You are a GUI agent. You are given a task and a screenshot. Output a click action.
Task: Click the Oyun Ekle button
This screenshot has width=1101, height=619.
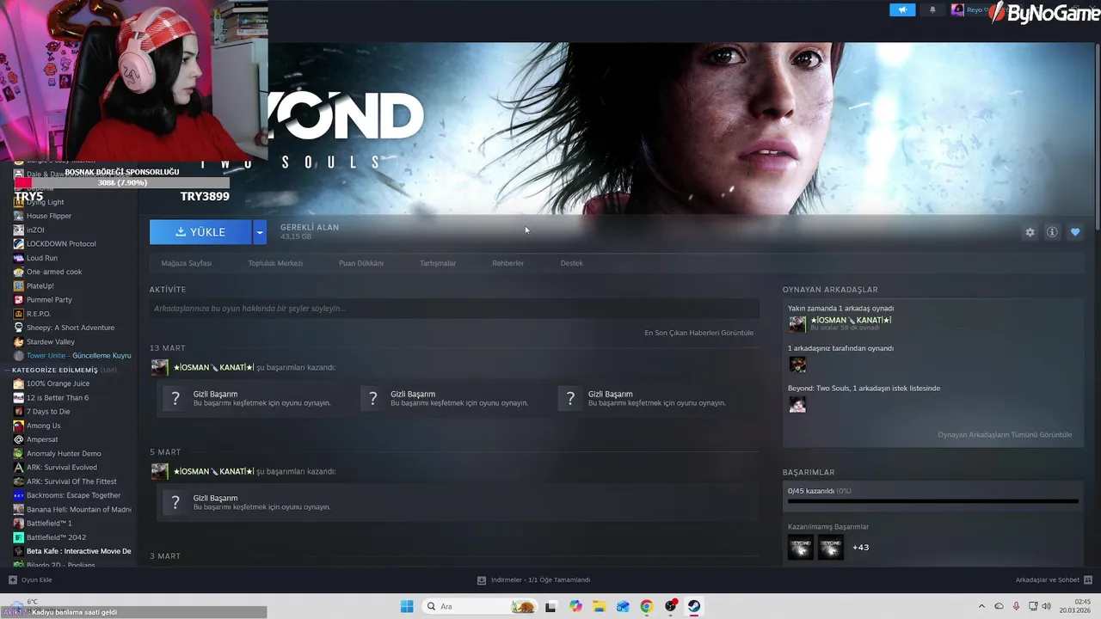click(36, 580)
